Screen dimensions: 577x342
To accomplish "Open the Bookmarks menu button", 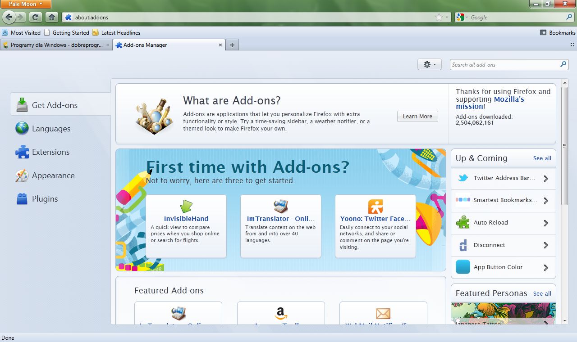I will pyautogui.click(x=558, y=32).
